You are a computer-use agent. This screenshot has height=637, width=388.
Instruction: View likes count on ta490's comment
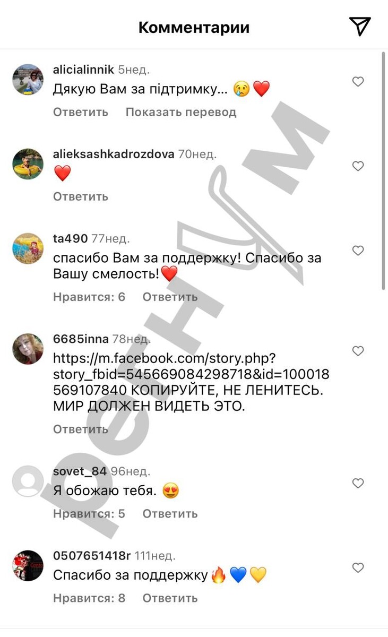pos(89,297)
